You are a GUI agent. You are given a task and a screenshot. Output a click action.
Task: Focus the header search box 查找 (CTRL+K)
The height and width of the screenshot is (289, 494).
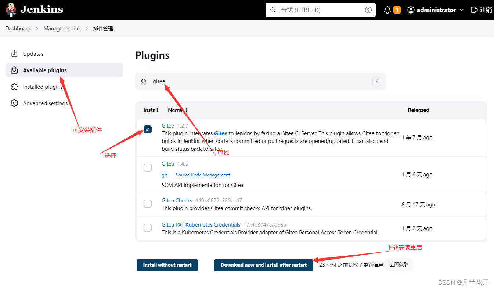tap(320, 10)
